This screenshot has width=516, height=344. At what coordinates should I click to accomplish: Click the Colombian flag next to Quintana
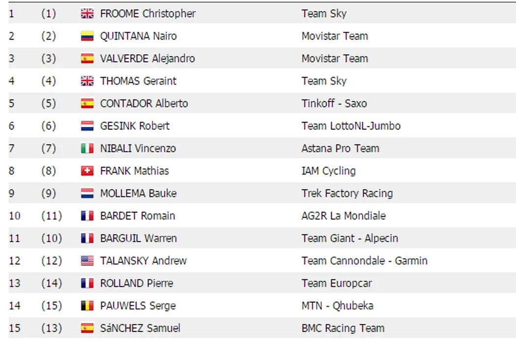tap(87, 36)
